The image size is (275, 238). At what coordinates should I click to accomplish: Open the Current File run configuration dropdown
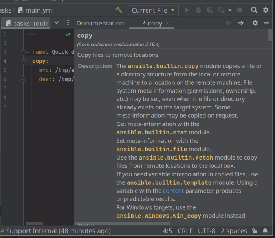(x=153, y=10)
